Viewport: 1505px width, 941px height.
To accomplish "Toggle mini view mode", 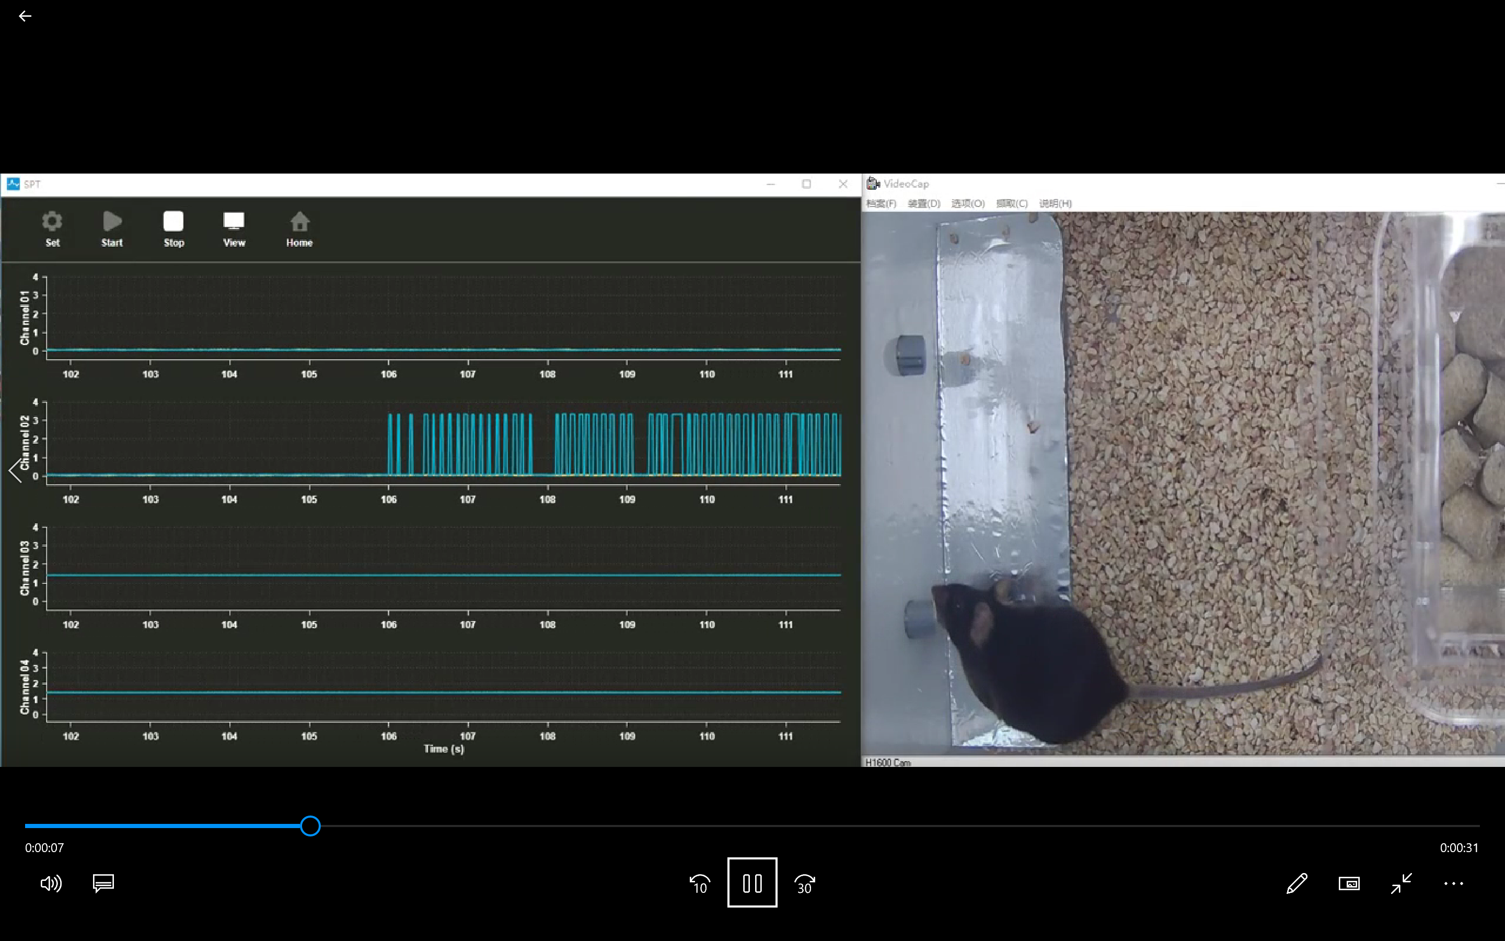I will pos(1349,883).
